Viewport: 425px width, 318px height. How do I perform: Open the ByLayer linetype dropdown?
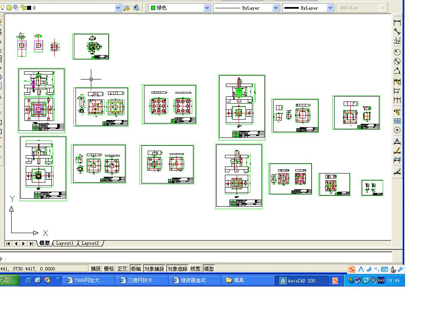point(276,8)
